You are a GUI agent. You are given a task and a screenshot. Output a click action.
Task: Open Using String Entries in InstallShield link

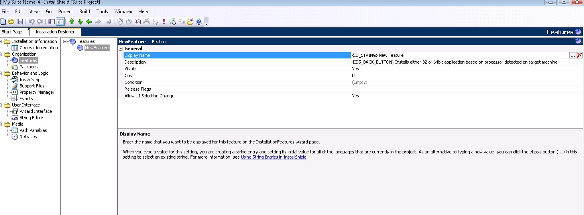pos(274,157)
